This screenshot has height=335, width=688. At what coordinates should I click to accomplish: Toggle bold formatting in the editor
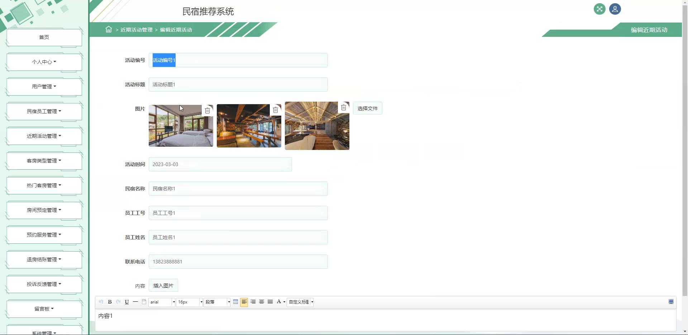tap(110, 302)
